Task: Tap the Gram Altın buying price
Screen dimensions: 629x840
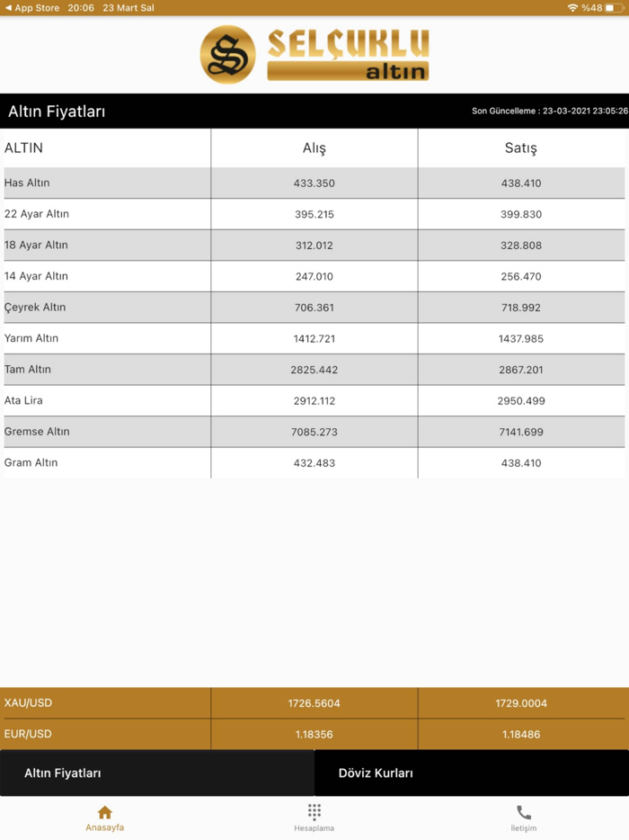Action: 314,463
